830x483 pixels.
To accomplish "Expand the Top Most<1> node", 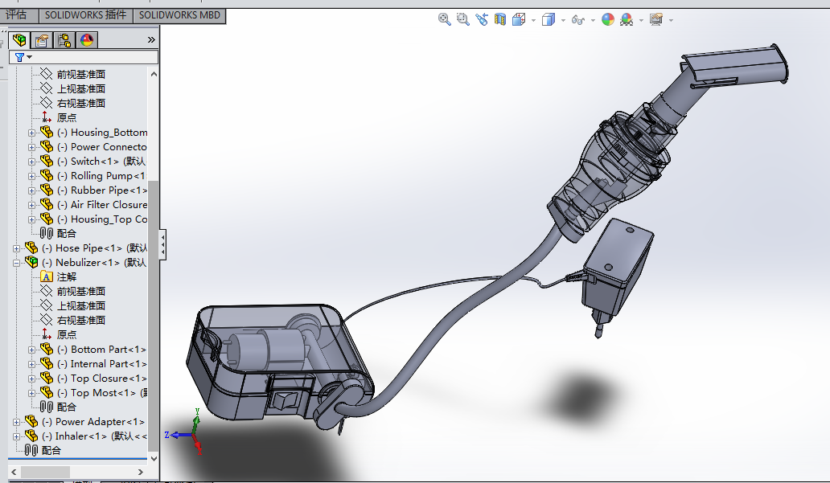I will click(31, 393).
